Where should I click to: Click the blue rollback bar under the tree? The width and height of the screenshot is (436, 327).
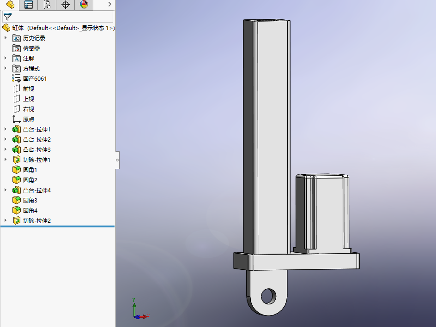click(57, 226)
